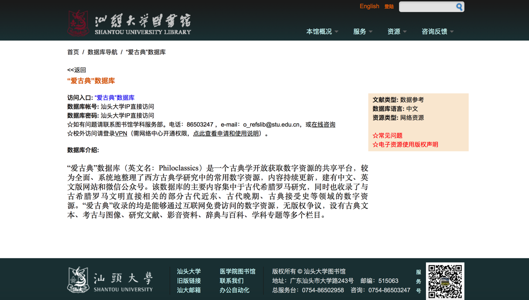The image size is (529, 300).
Task: Click the 资源类型: 网络资源 line
Action: (x=398, y=118)
